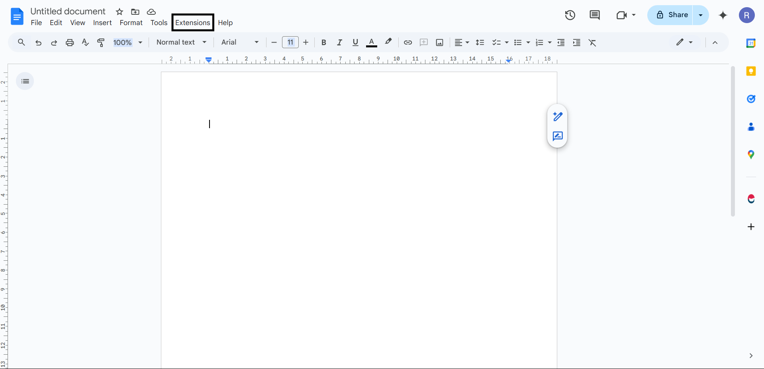Toggle underline formatting
Viewport: 764px width, 369px height.
click(x=355, y=42)
